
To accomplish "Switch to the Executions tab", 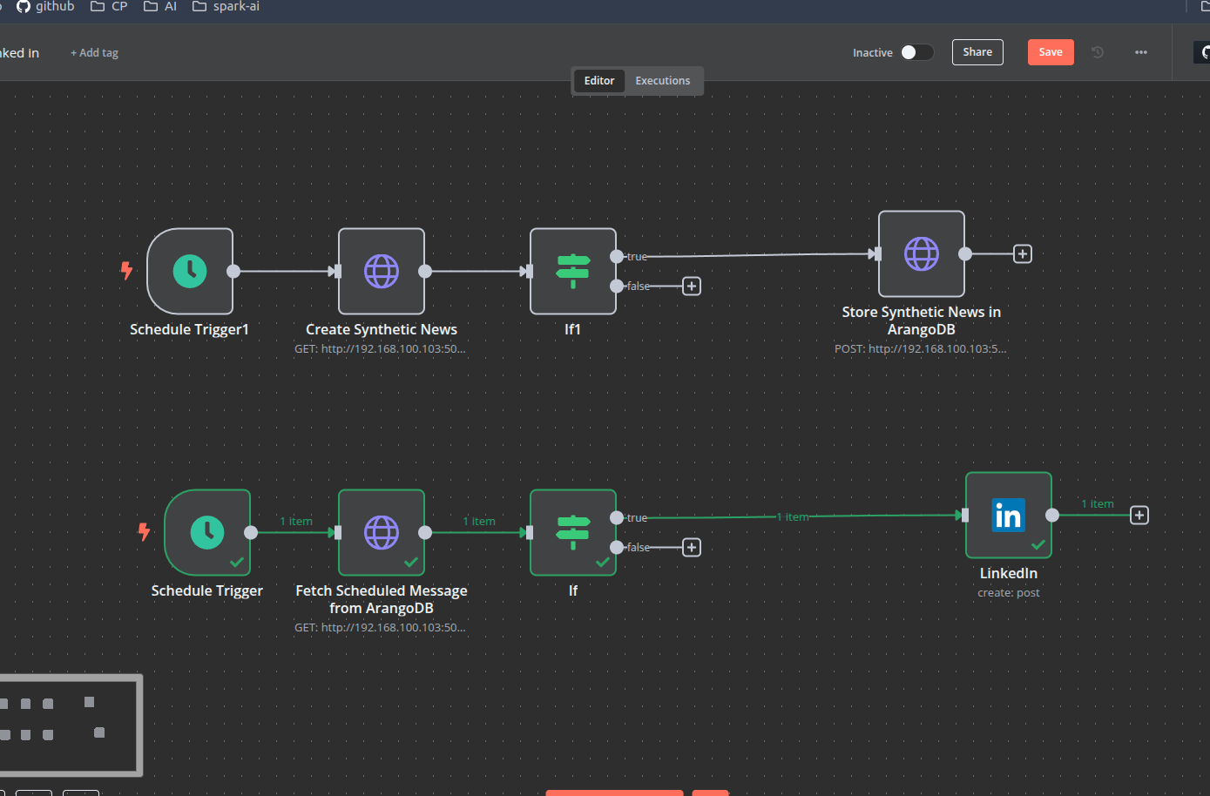I will click(663, 80).
